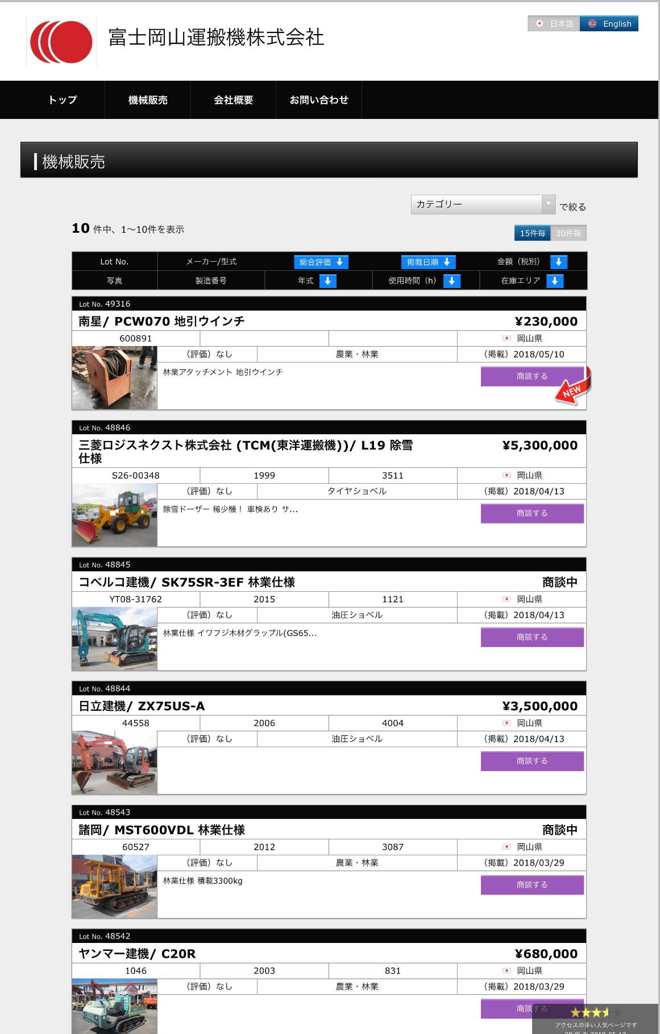Click the Japanese flag icon in language switcher

pos(539,23)
